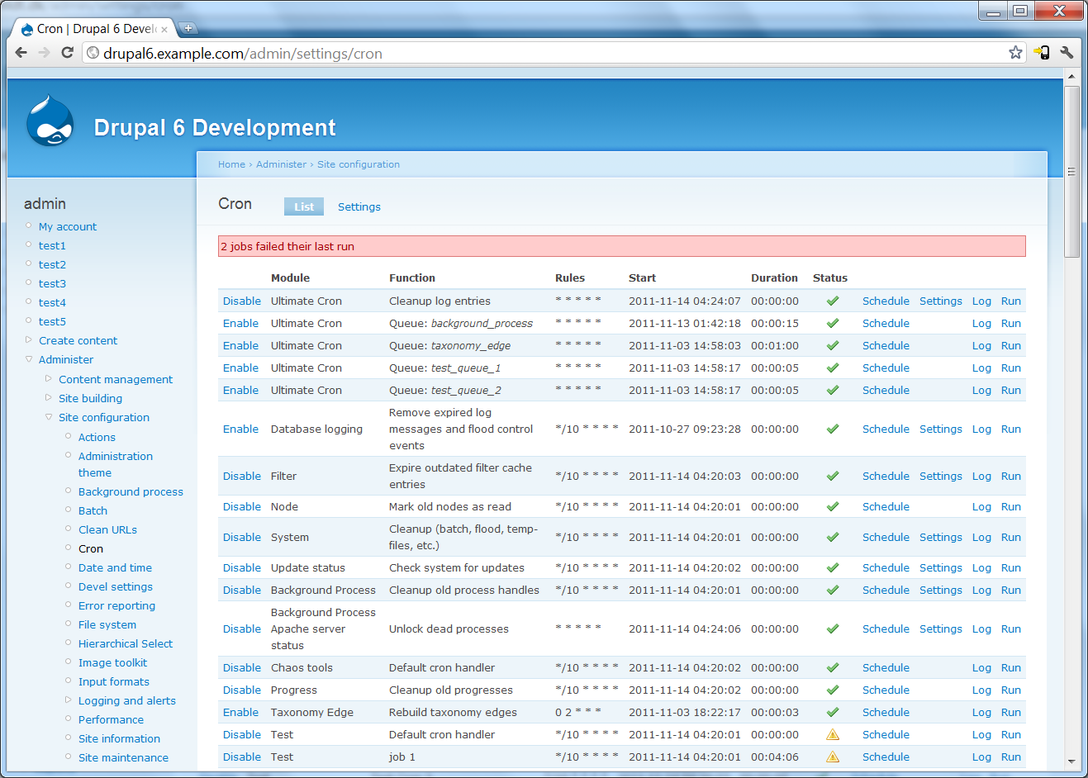Bookmark page with the star icon

click(1015, 53)
